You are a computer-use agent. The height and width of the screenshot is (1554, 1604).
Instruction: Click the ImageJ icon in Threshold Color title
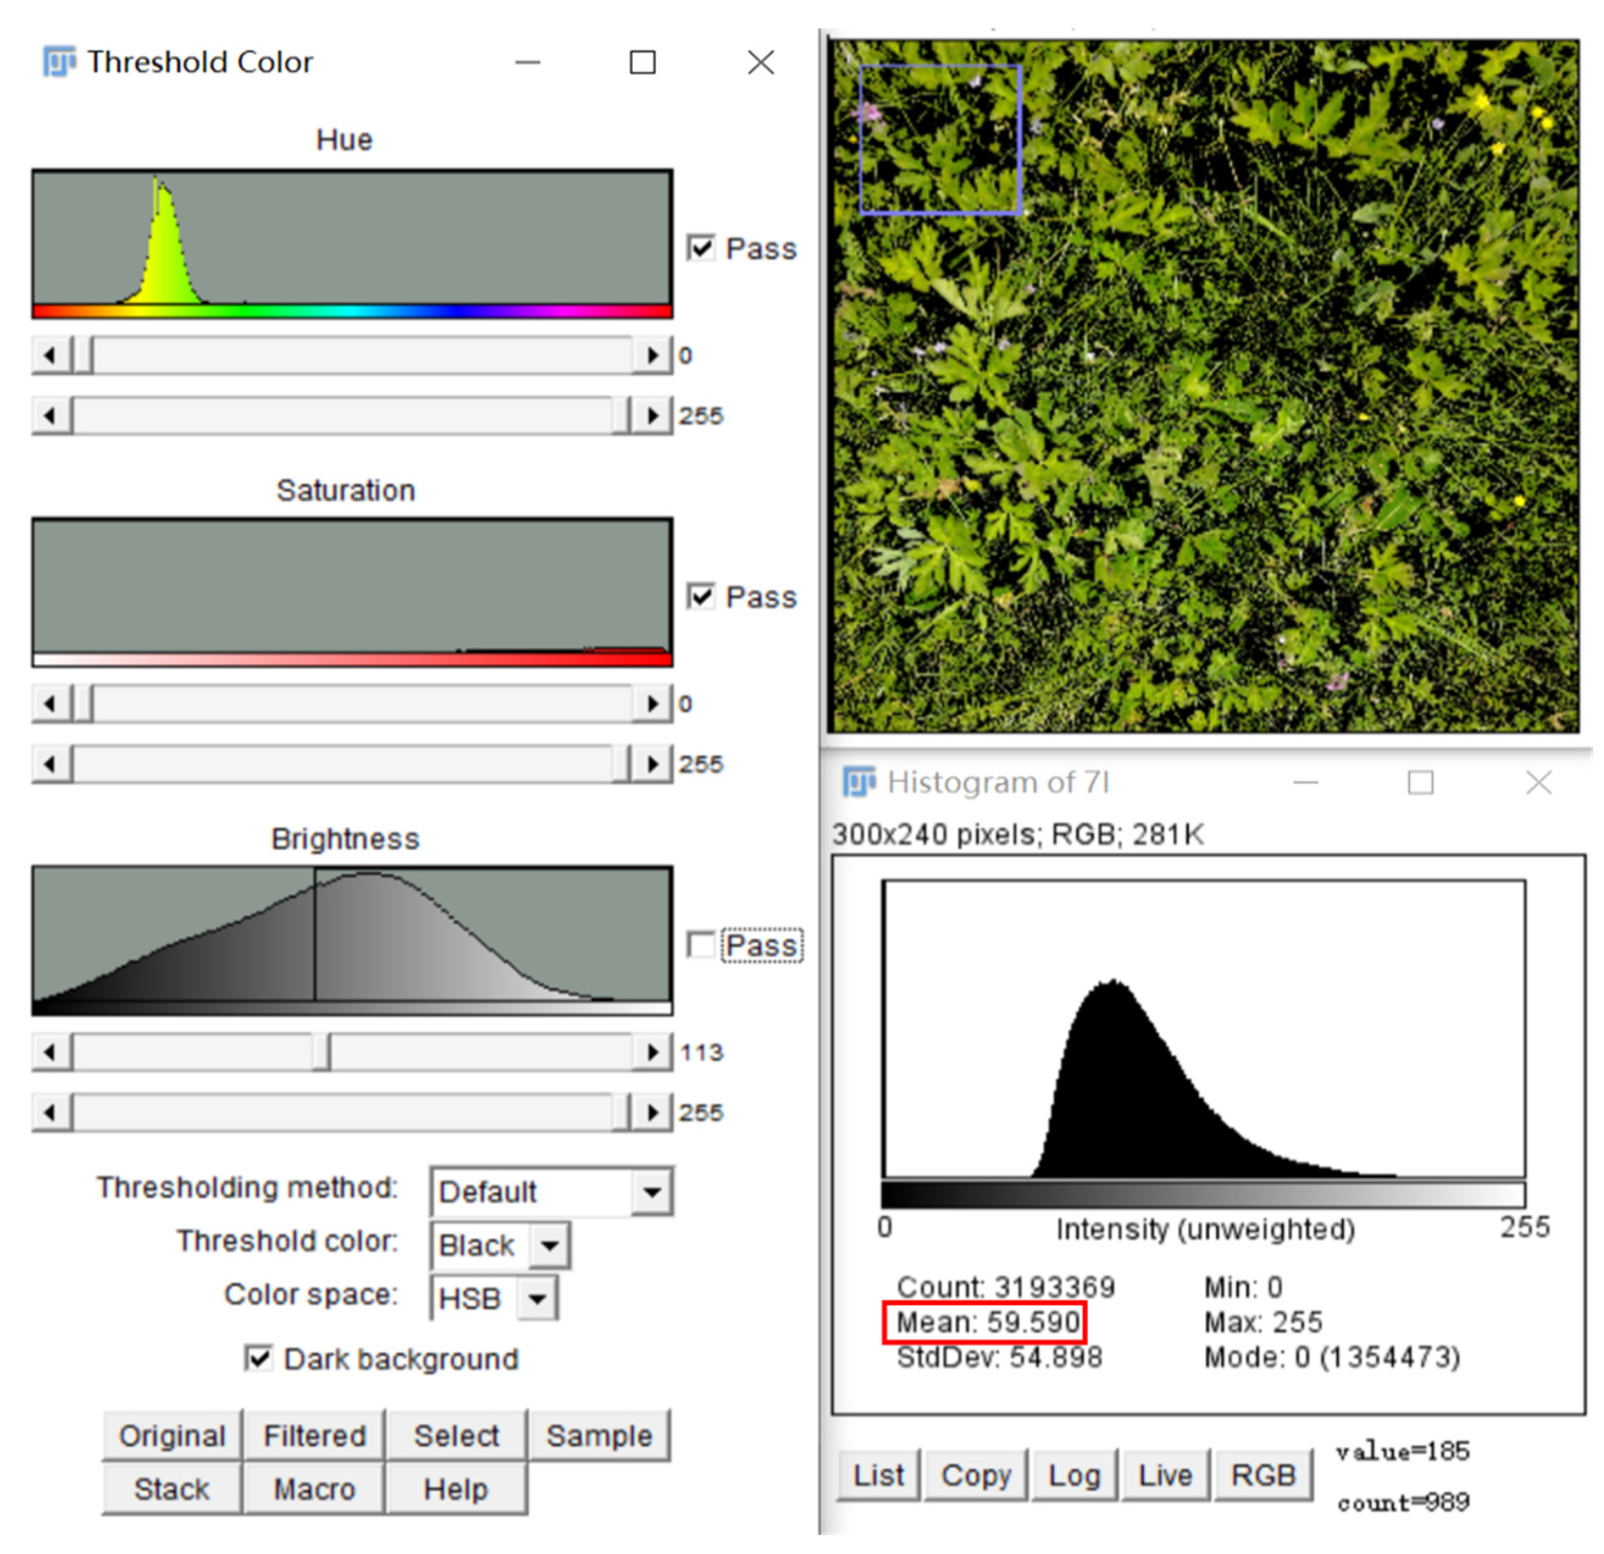[59, 62]
